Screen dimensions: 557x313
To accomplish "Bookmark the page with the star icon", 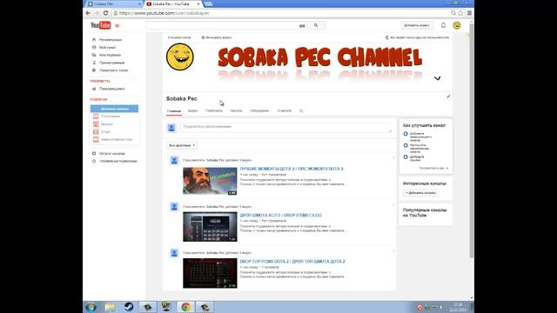I will [460, 13].
